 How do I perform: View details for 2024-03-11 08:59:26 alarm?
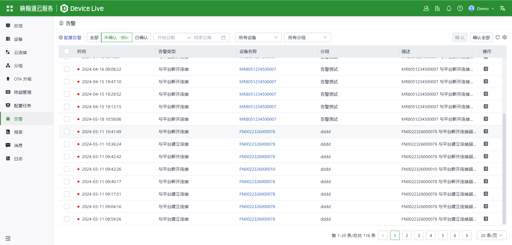pos(486,219)
